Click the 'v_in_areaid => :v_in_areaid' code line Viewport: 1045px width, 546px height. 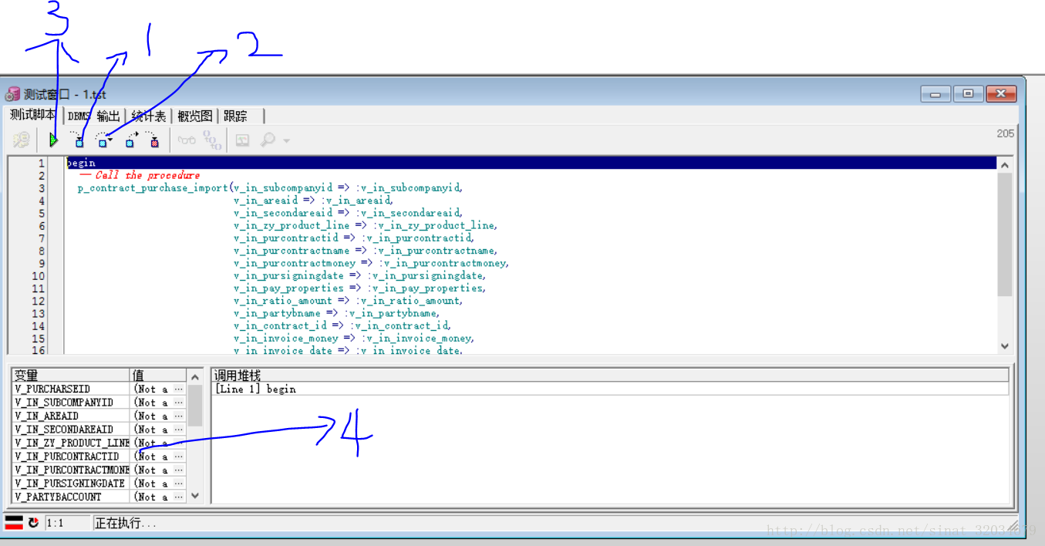pos(313,201)
